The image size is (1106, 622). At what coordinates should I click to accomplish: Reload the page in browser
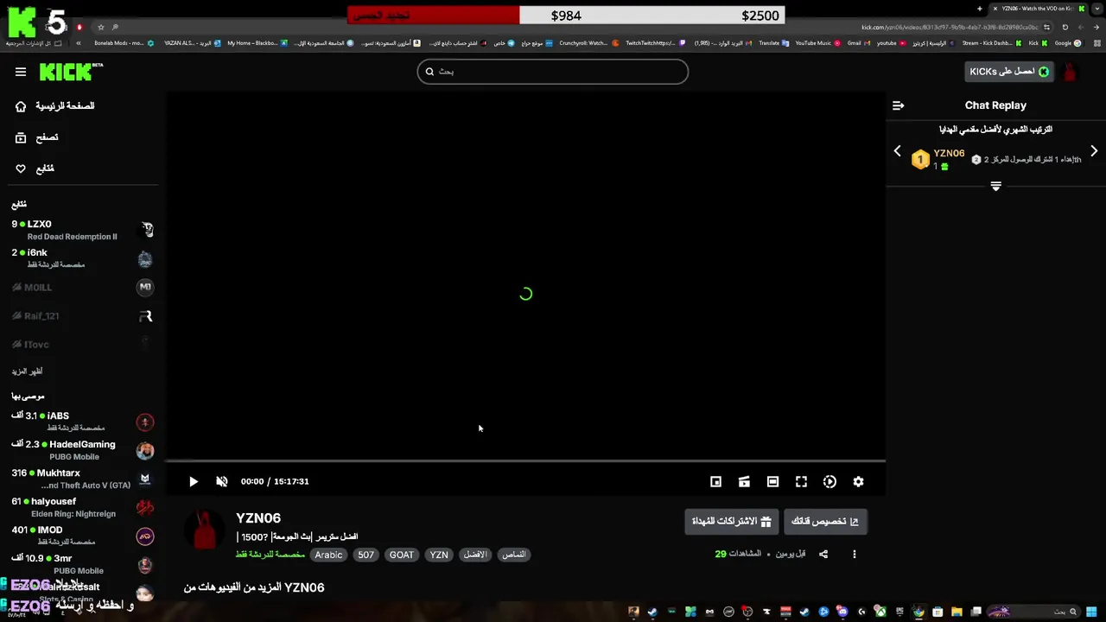(x=1065, y=27)
